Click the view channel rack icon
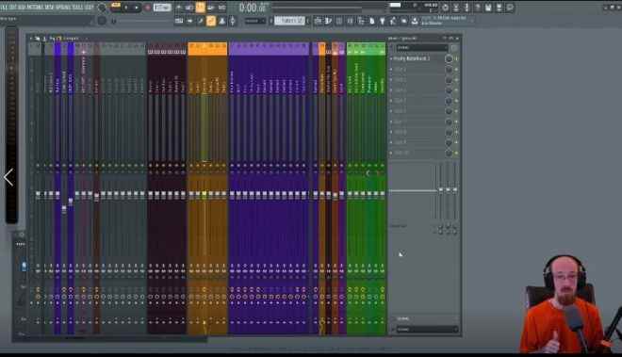Image resolution: width=622 pixels, height=357 pixels. point(201,21)
